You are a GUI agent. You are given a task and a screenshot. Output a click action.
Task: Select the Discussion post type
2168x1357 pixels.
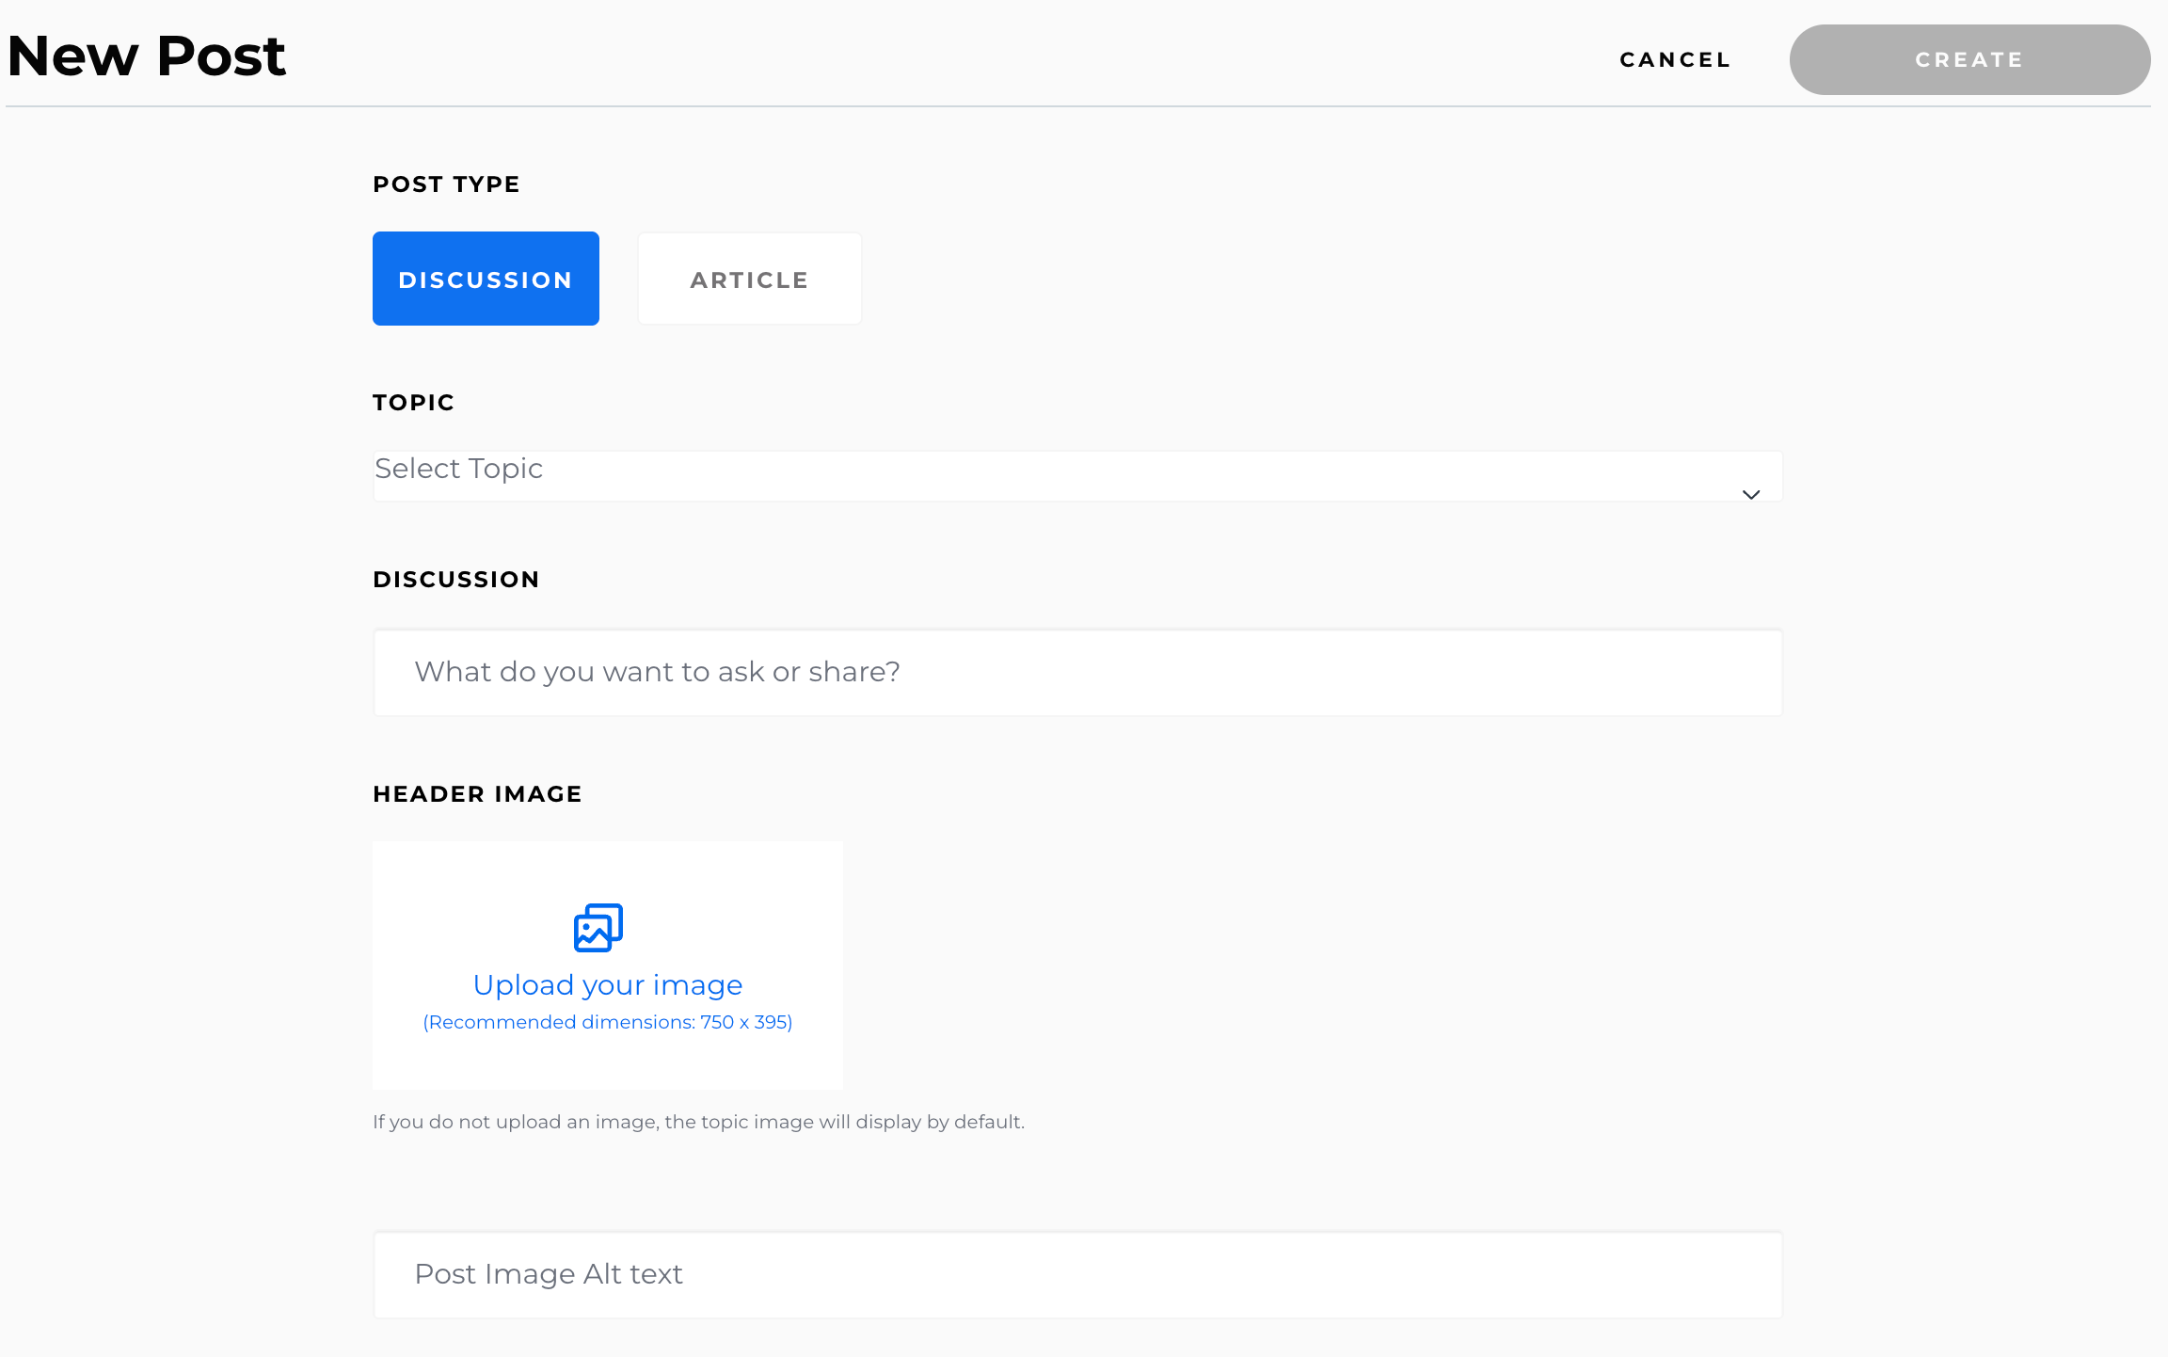[486, 279]
